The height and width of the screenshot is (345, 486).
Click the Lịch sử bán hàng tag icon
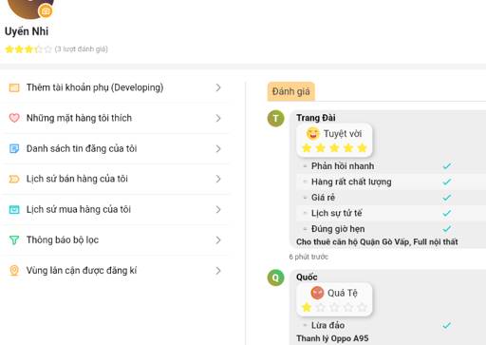(14, 180)
